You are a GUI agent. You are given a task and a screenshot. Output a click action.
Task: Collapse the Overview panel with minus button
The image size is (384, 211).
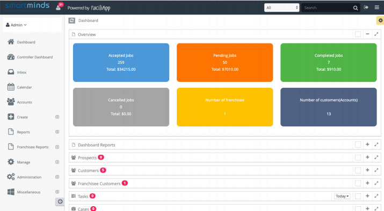click(x=367, y=34)
